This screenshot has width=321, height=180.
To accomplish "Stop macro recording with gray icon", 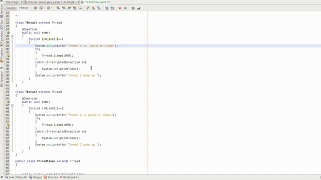I will [125, 8].
